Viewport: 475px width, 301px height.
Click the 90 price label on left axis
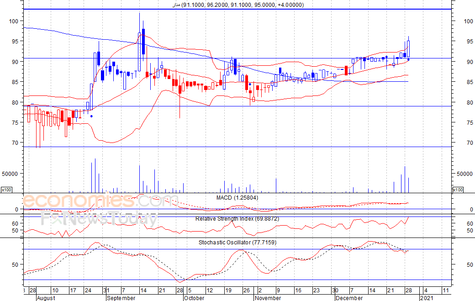click(x=15, y=62)
